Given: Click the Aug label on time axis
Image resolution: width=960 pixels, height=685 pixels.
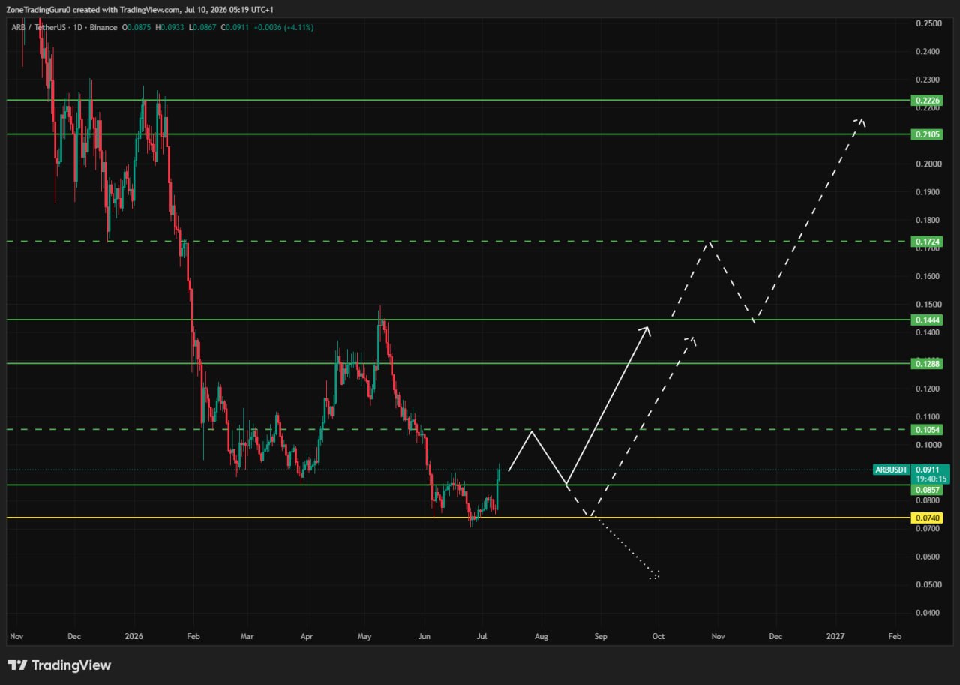Looking at the screenshot, I should 541,636.
